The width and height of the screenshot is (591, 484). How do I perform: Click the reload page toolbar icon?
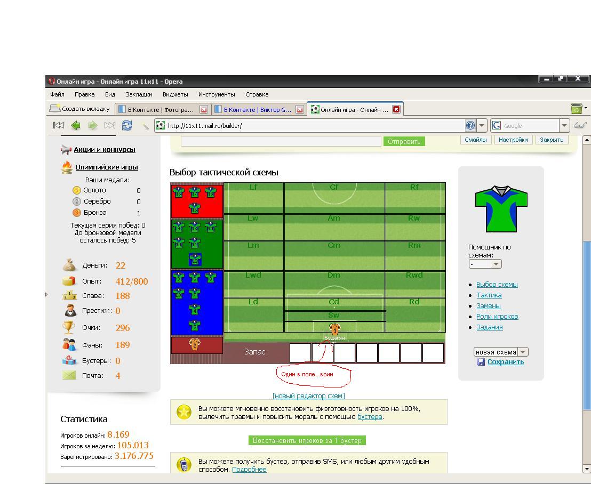coord(126,125)
